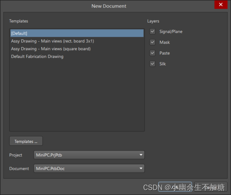The width and height of the screenshot is (231, 195).
Task: Click the MiniPC.PrjPcb project field
Action: [x=85, y=155]
